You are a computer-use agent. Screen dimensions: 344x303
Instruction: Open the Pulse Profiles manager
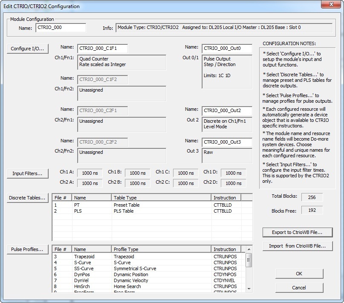pyautogui.click(x=27, y=250)
